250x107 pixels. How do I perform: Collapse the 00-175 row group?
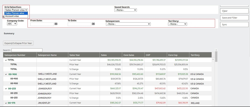[6, 103]
